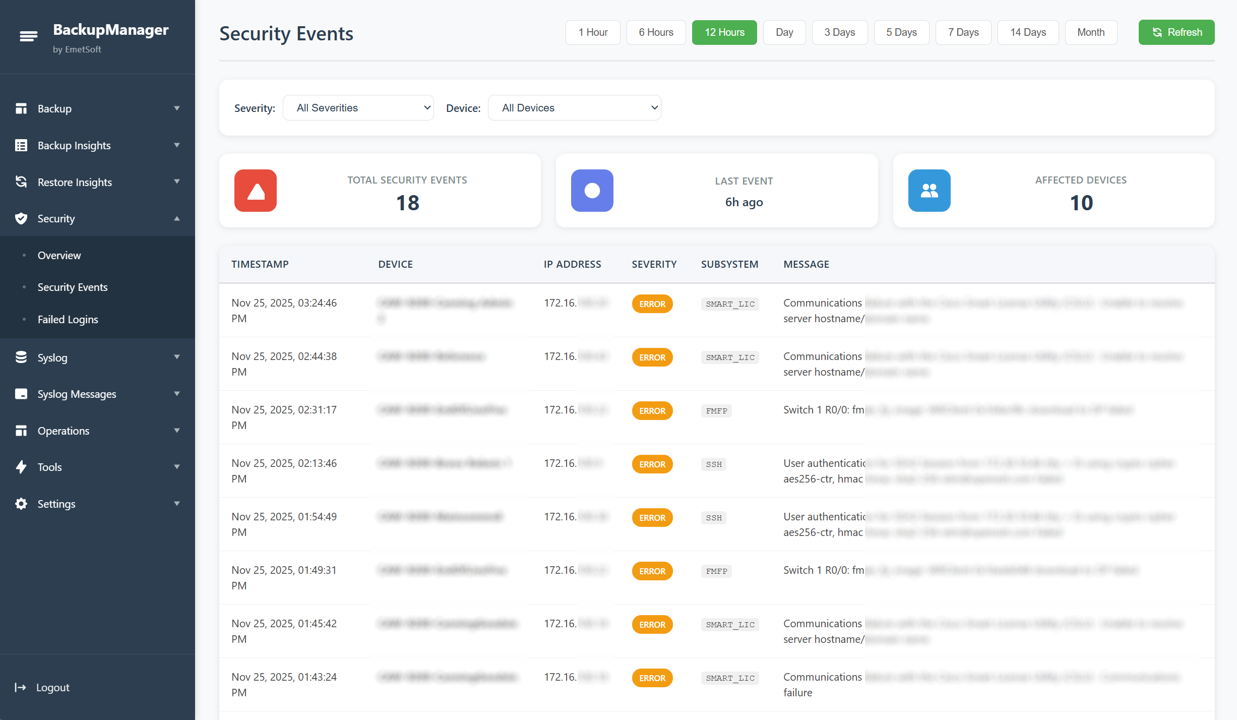Click the timestamp Nov 25, 2025, 03:24:46 PM
This screenshot has width=1237, height=720.
coord(284,311)
